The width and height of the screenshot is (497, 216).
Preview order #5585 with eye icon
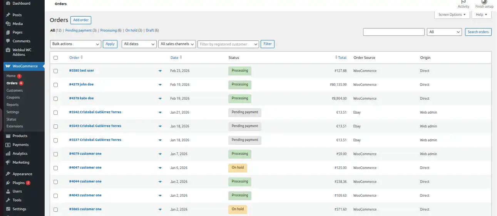pyautogui.click(x=160, y=71)
